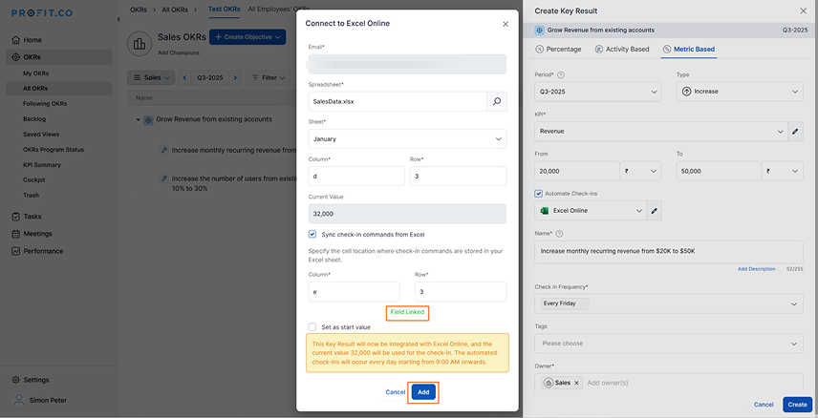The image size is (818, 418).
Task: Click Add Description link
Action: pyautogui.click(x=756, y=269)
